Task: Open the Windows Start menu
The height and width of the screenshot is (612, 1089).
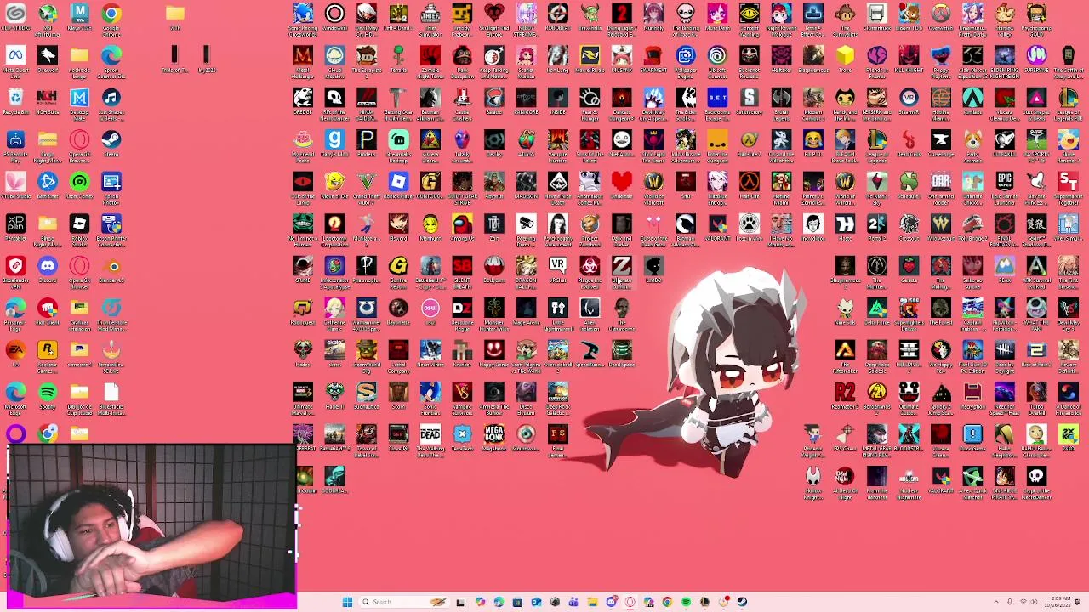Action: tap(347, 602)
